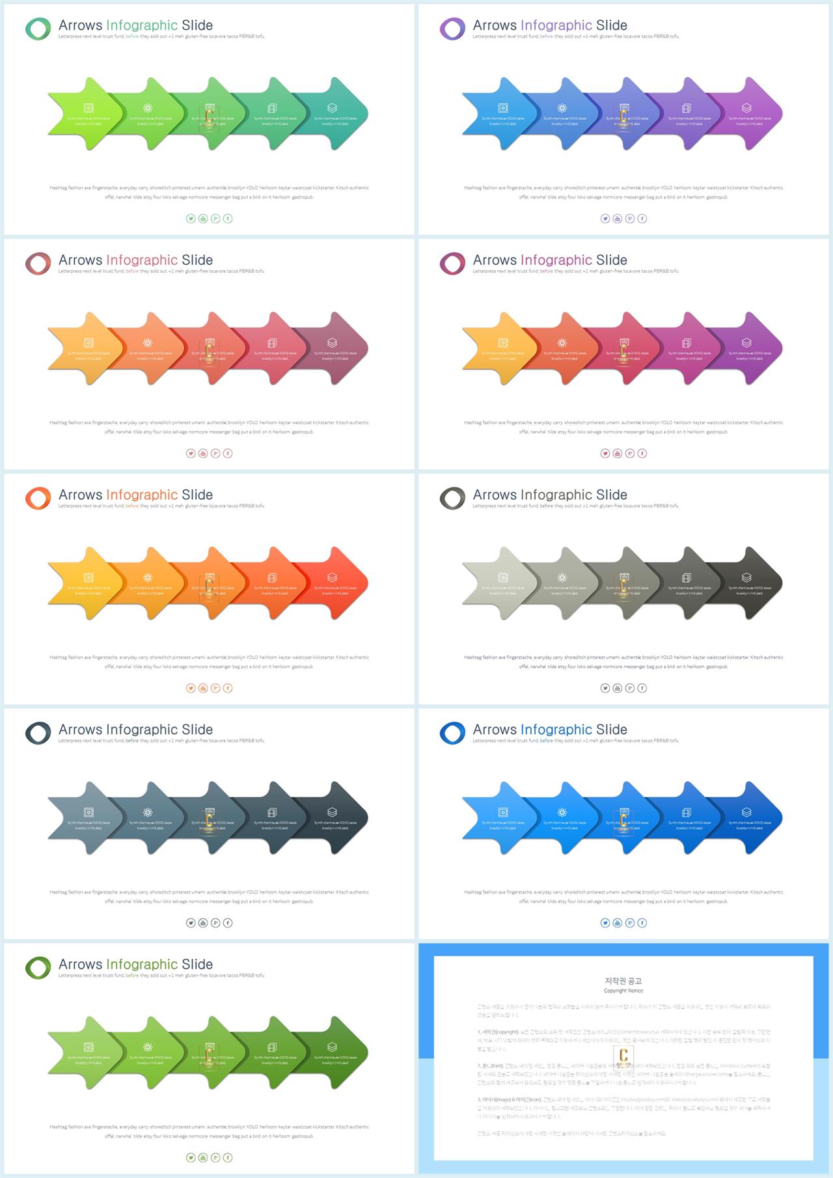833x1178 pixels.
Task: Click the atom icon on the first green arrow
Action: click(x=148, y=108)
